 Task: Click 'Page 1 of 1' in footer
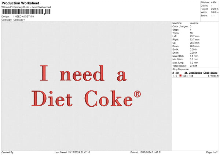pos(212,152)
